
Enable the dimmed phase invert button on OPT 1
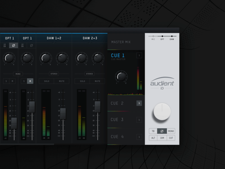[x=31, y=45]
